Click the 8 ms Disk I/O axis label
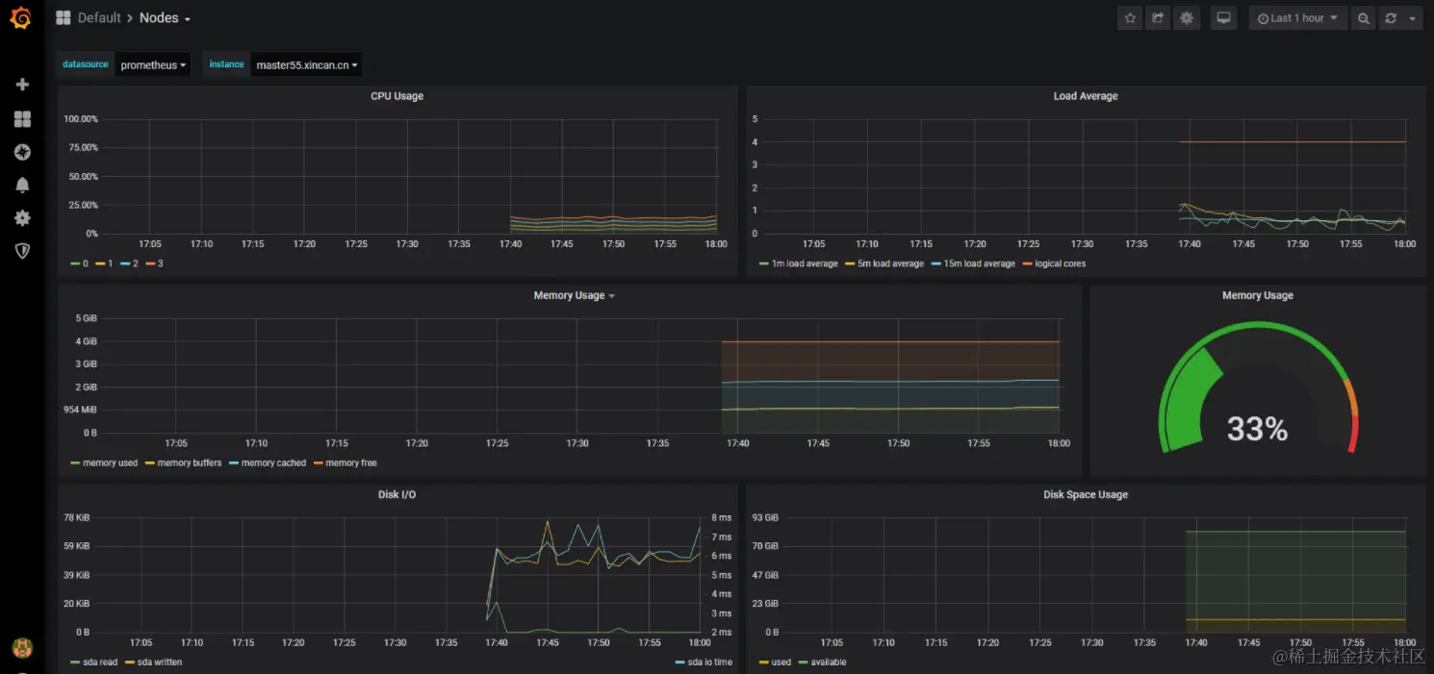Screen dimensions: 1434x674 pos(721,517)
